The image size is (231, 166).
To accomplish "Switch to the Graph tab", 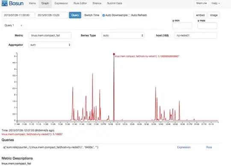I will [x=45, y=3].
